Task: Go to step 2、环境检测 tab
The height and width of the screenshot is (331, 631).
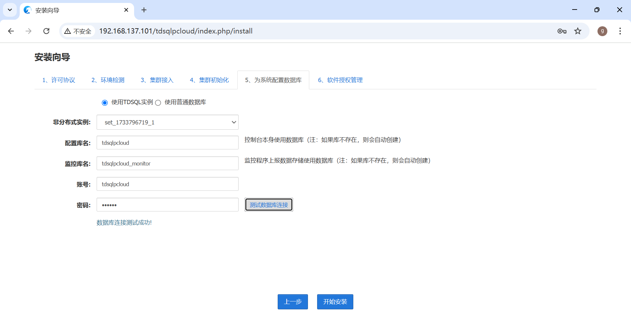Action: click(108, 80)
